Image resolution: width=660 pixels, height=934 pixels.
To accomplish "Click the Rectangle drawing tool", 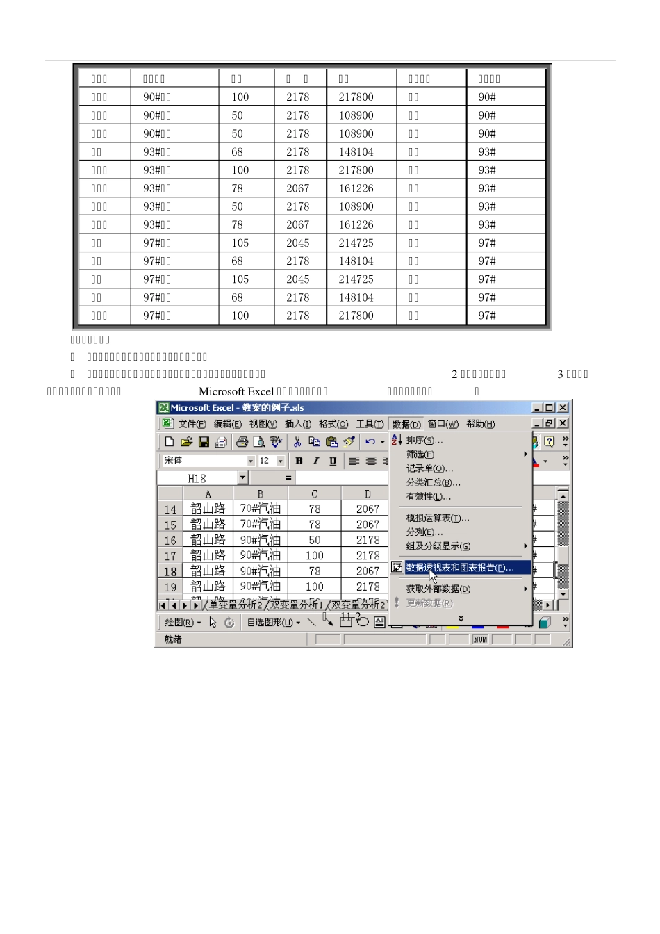I will click(x=345, y=621).
